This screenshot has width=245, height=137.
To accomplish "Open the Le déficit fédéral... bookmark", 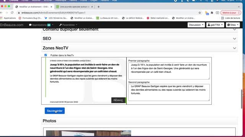I will click(133, 18).
